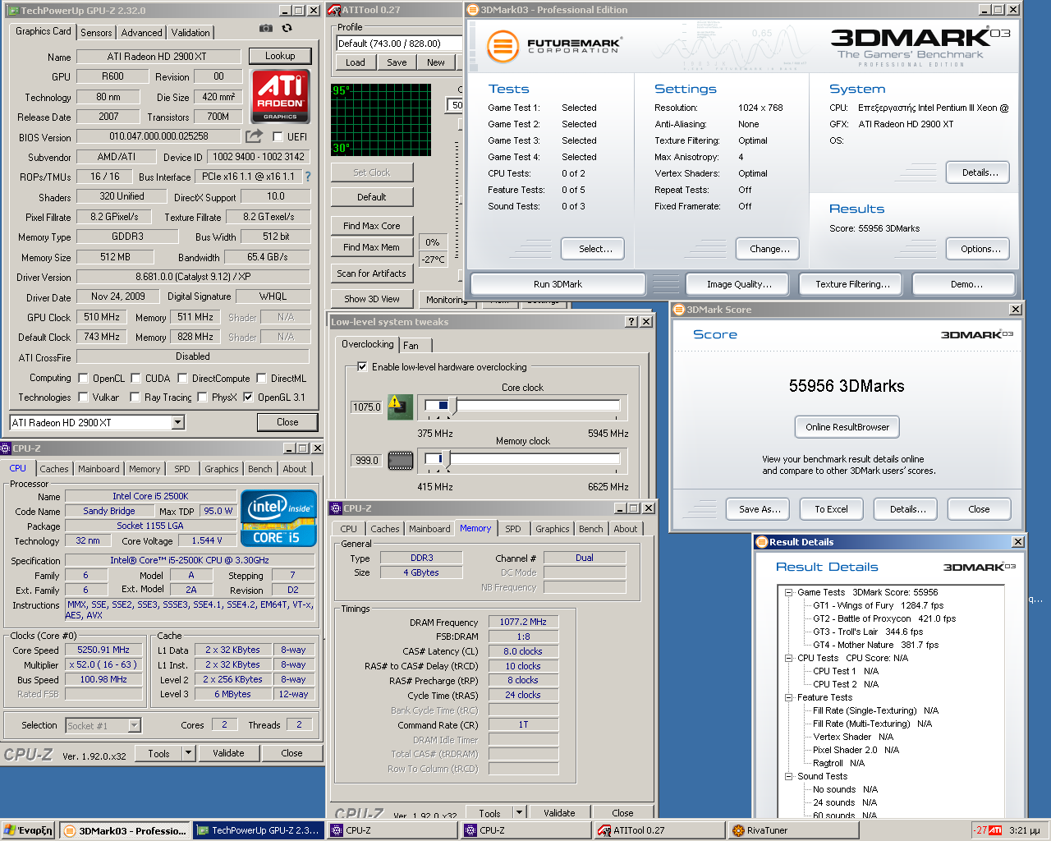Image resolution: width=1051 pixels, height=841 pixels.
Task: Click the GPU-Z screenshot camera icon
Action: click(266, 28)
